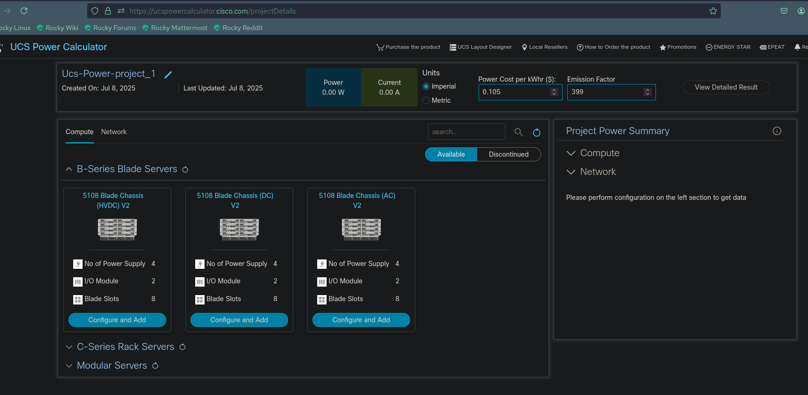Reset Modular Servers section
Image resolution: width=808 pixels, height=395 pixels.
(x=155, y=365)
